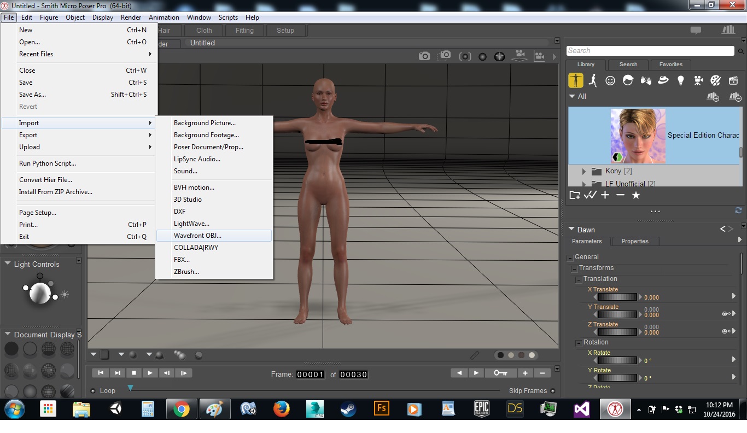Open the Lights category (light bulb icon)
This screenshot has width=747, height=433.
[x=680, y=80]
